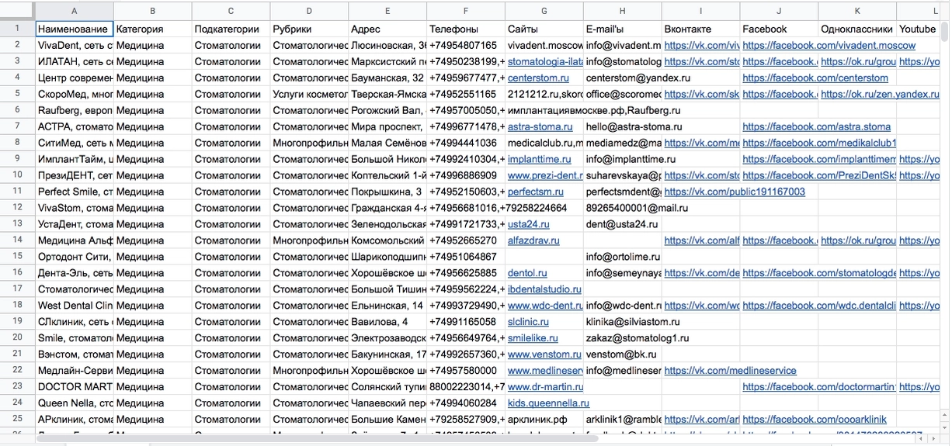Image resolution: width=952 pixels, height=446 pixels.
Task: Select the Queen Nella name cell
Action: [x=75, y=403]
